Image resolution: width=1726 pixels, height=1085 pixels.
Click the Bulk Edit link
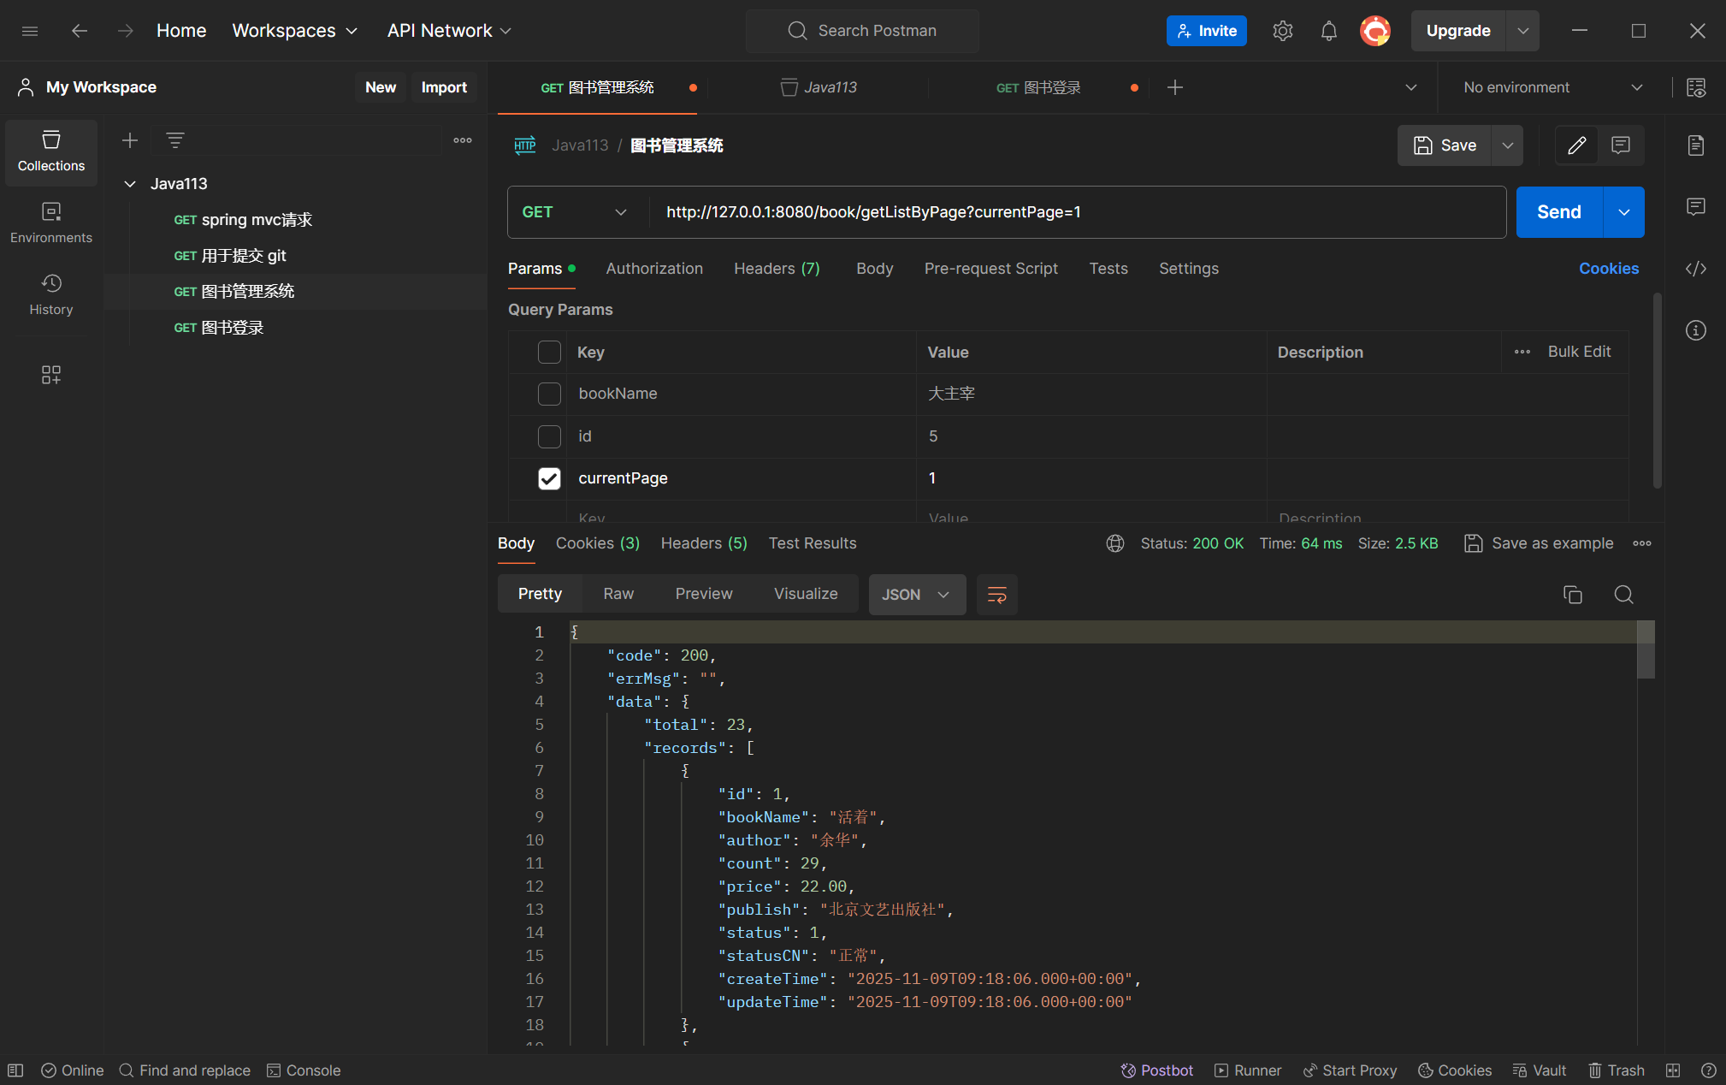point(1579,352)
